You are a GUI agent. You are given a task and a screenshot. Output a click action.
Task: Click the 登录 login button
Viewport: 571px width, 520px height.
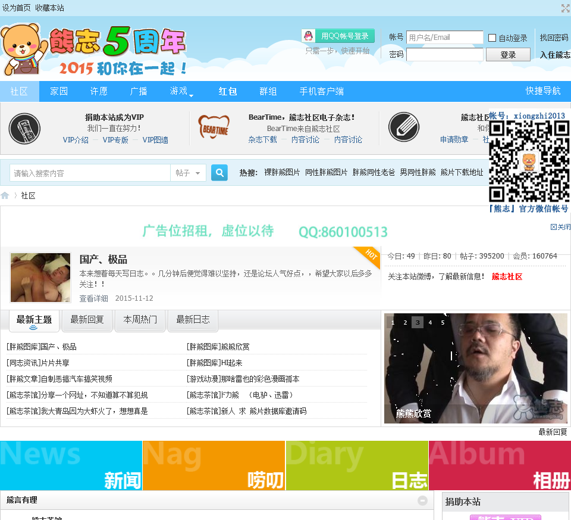(508, 55)
